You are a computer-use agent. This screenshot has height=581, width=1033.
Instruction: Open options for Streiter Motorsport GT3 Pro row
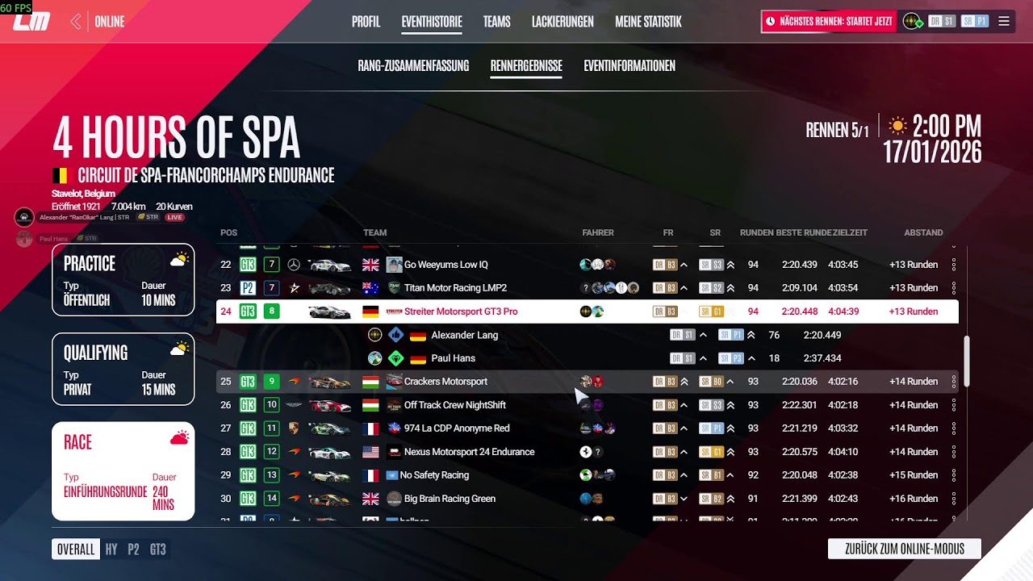pyautogui.click(x=954, y=311)
